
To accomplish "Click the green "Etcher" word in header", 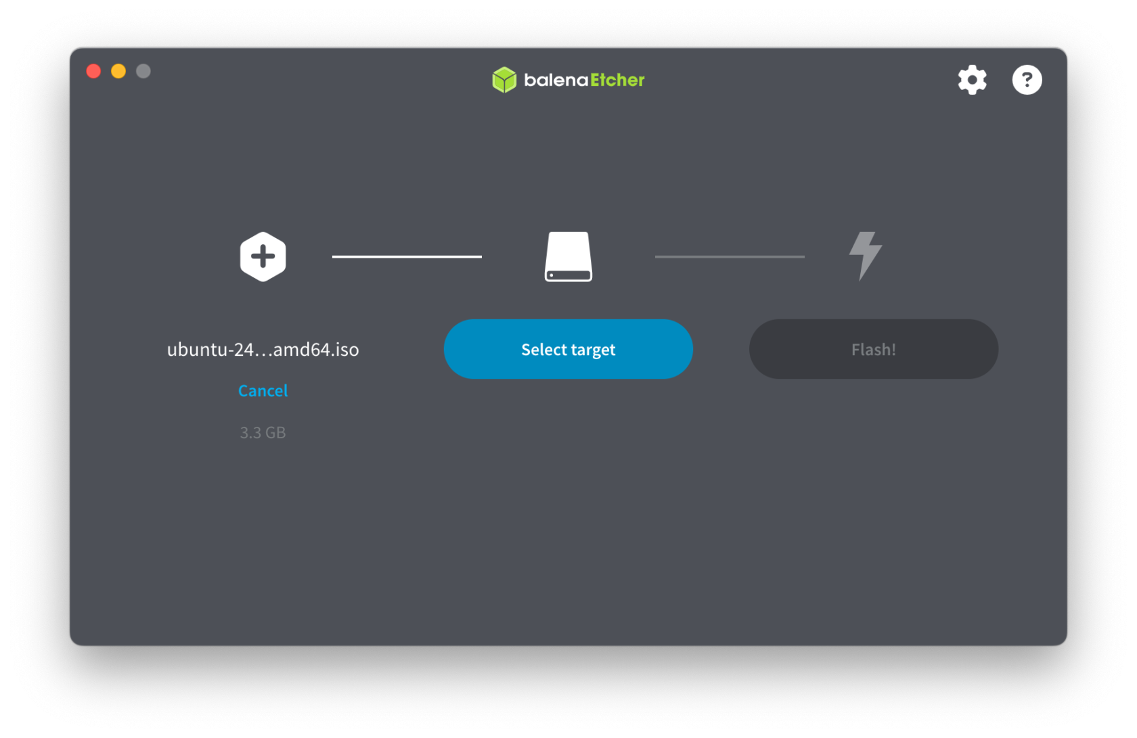I will (617, 80).
